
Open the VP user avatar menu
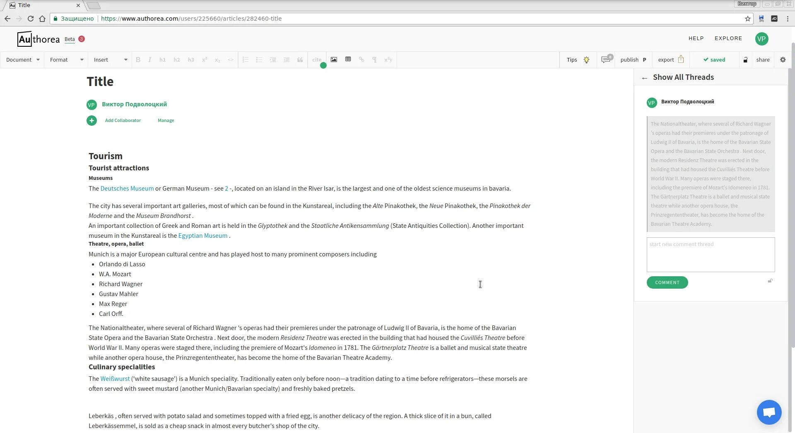tap(761, 38)
